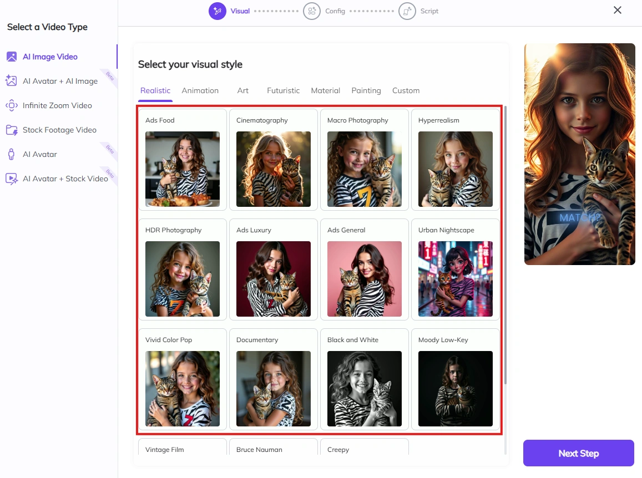Click the Script step label
Image resolution: width=642 pixels, height=478 pixels.
pyautogui.click(x=429, y=11)
